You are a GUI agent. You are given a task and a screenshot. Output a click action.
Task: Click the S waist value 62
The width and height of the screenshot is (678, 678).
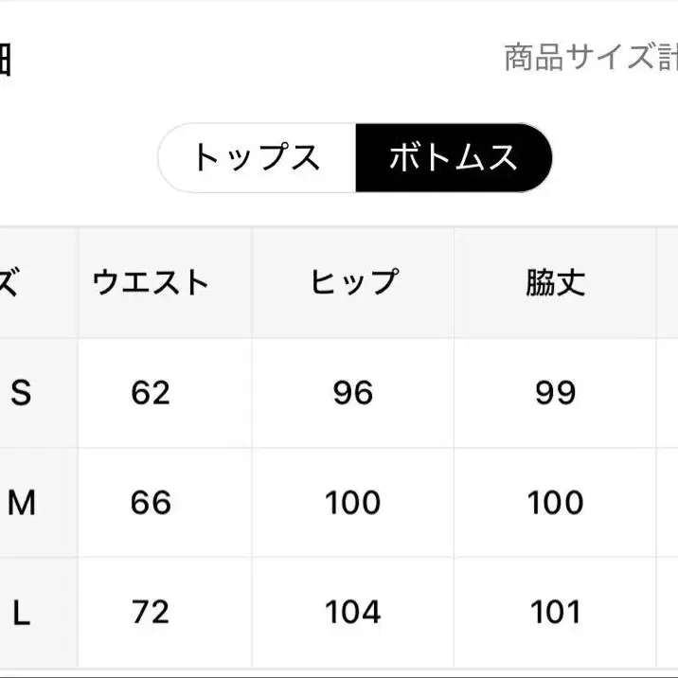tap(151, 393)
